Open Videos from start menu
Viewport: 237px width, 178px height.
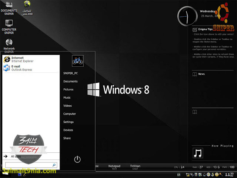(67, 106)
